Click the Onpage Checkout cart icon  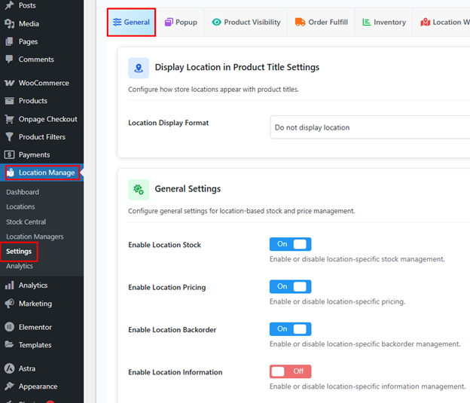[10, 119]
